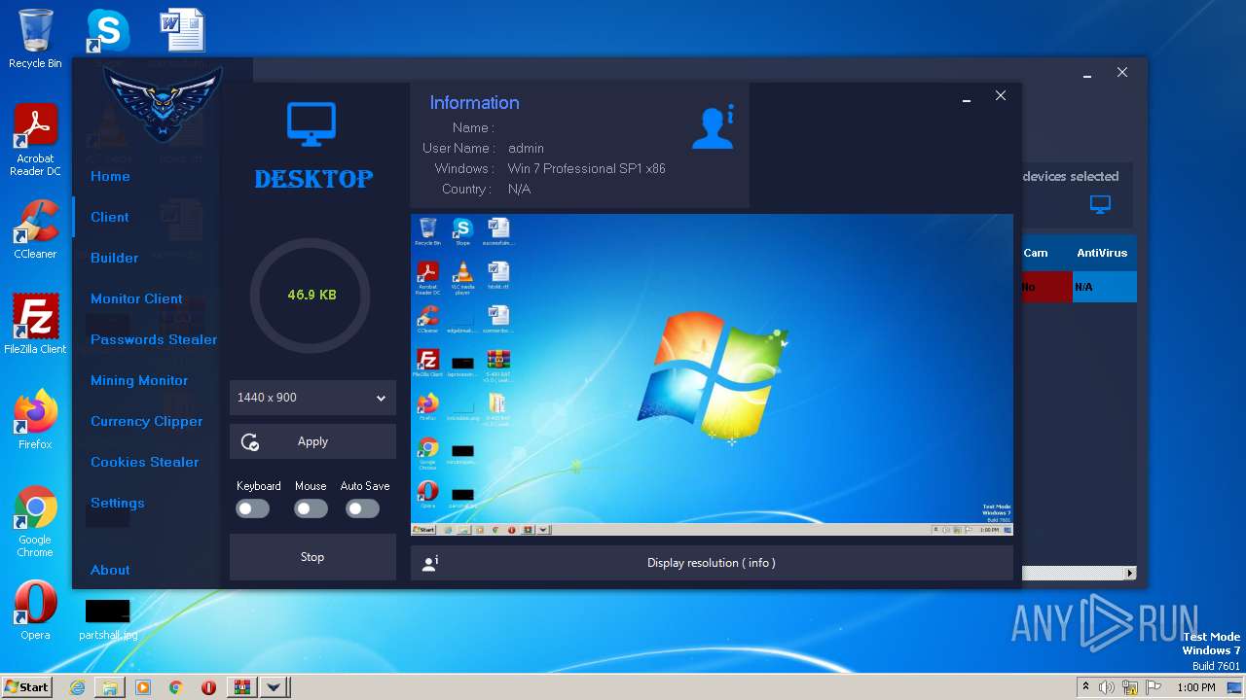Click the owl logo in sidebar

click(163, 102)
